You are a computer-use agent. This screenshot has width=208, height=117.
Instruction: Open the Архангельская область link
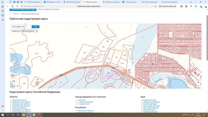coord(21,102)
